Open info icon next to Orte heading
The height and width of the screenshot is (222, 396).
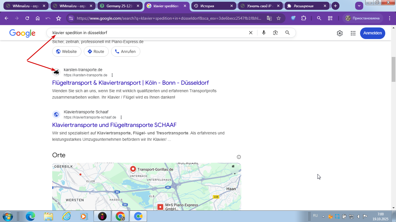[239, 157]
